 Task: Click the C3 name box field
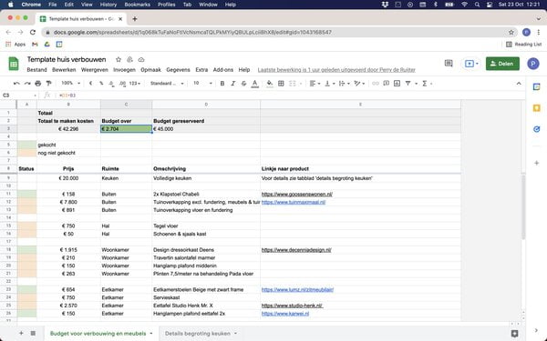[19, 95]
